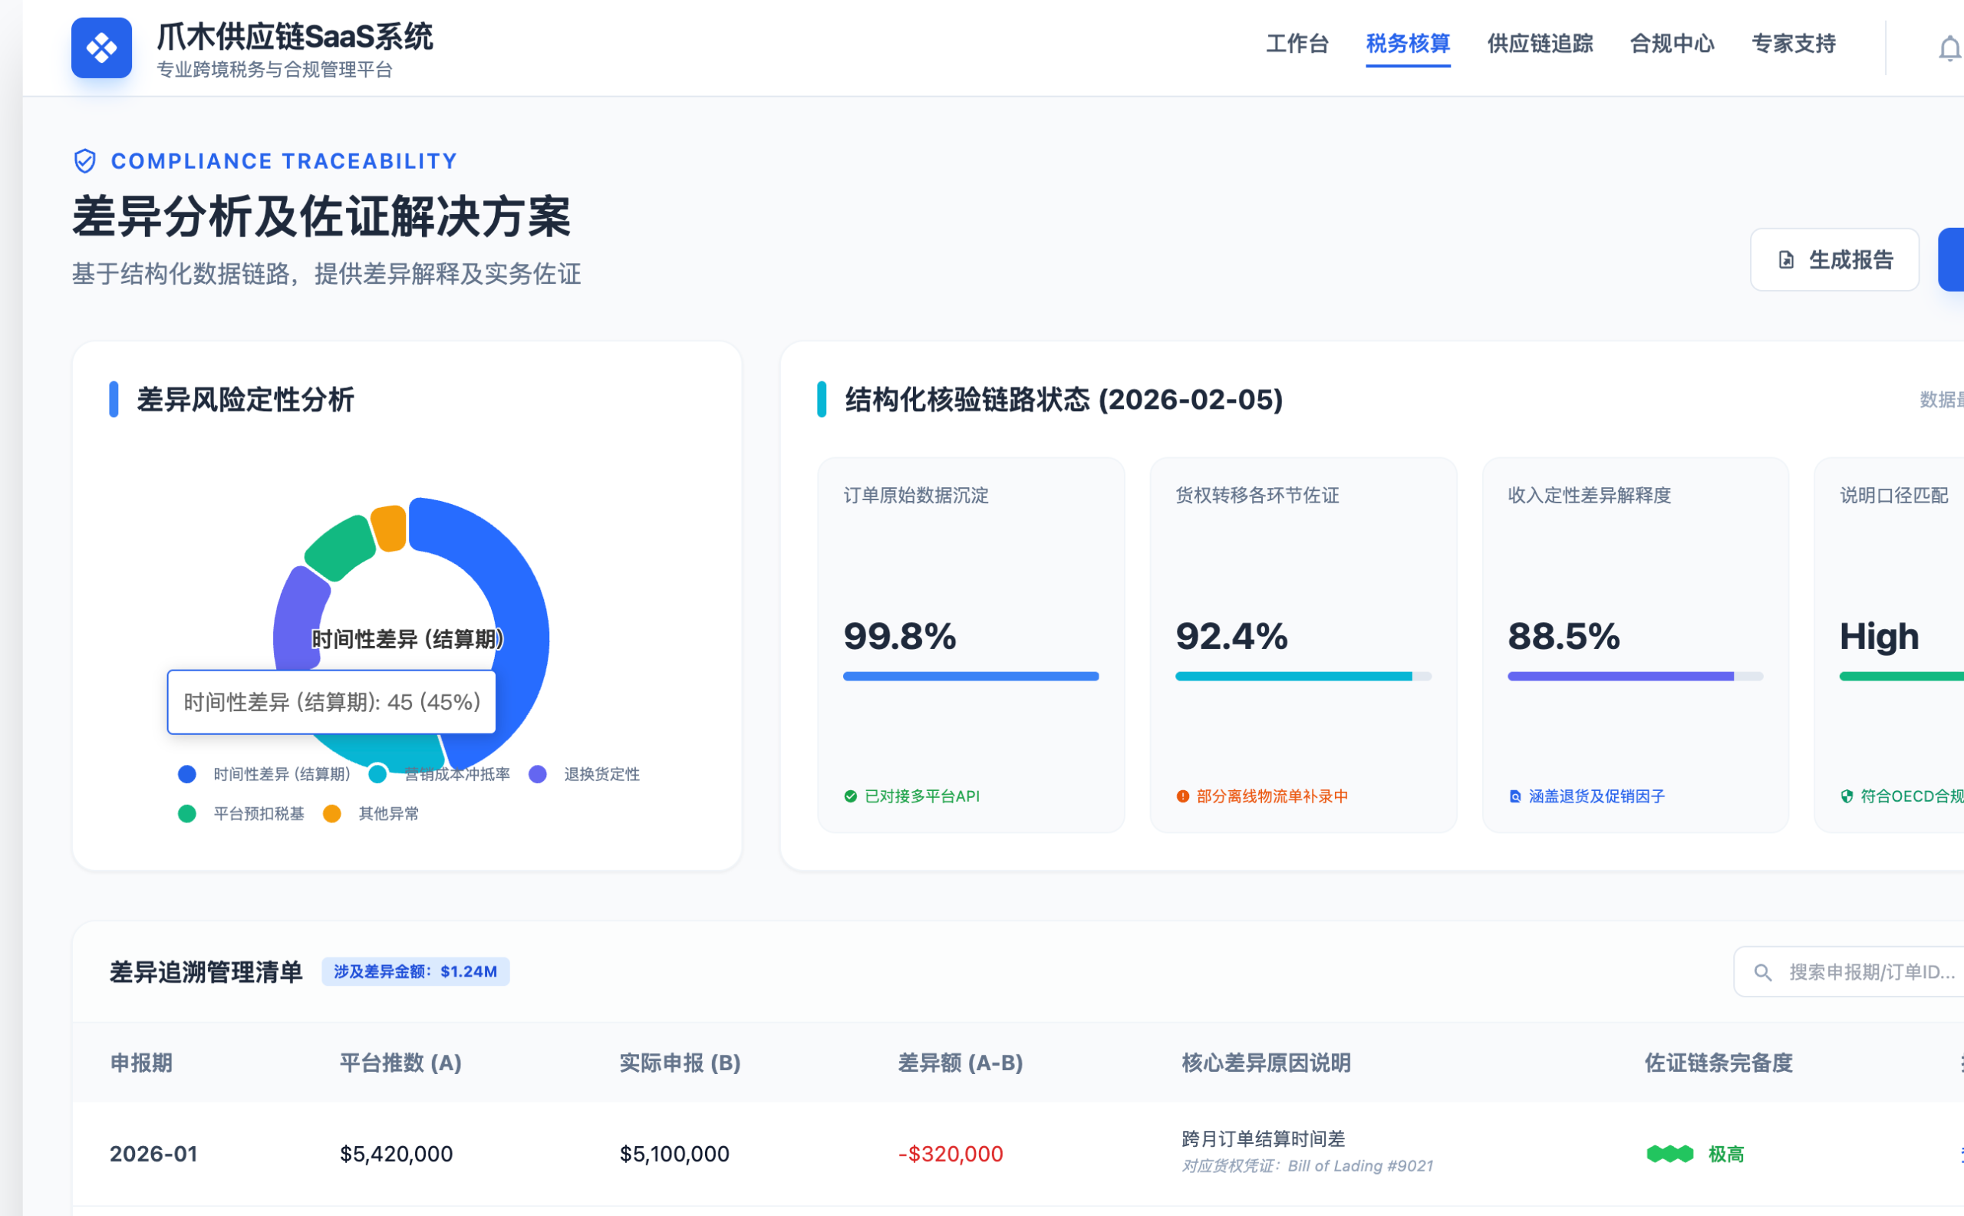
Task: Click the 涉及差异金额 $1.24M badge
Action: click(415, 971)
